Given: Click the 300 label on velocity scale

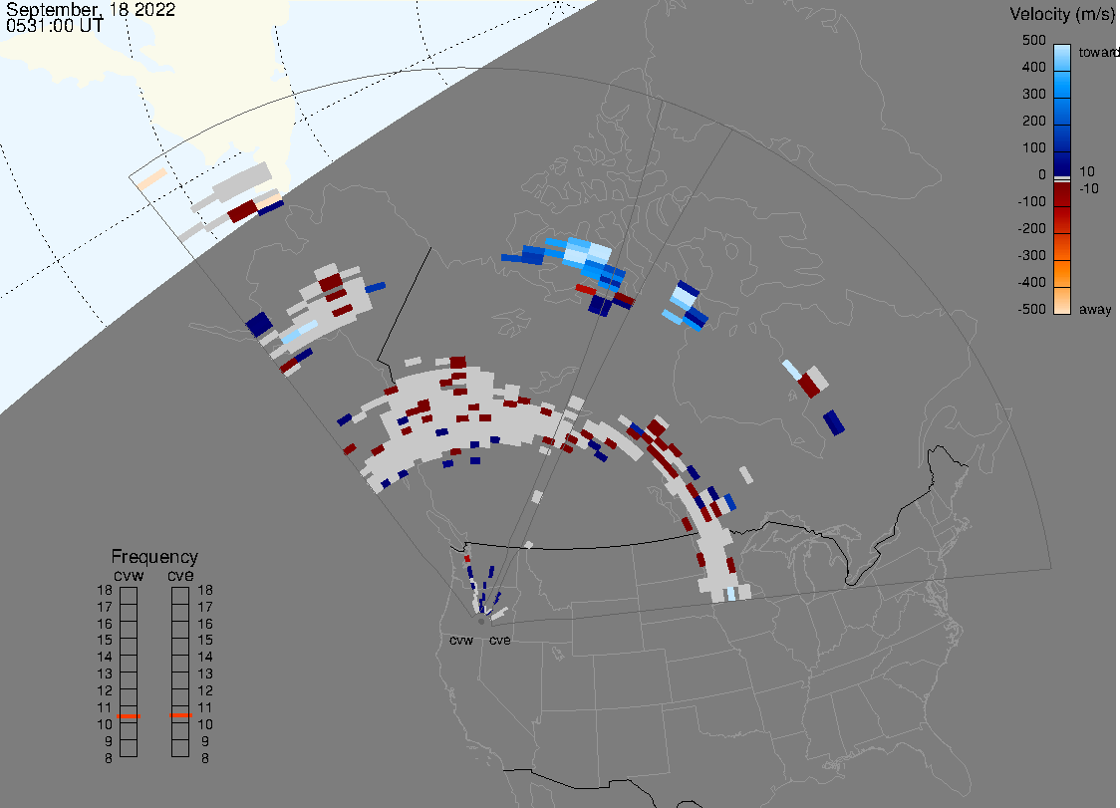Looking at the screenshot, I should pyautogui.click(x=1033, y=95).
